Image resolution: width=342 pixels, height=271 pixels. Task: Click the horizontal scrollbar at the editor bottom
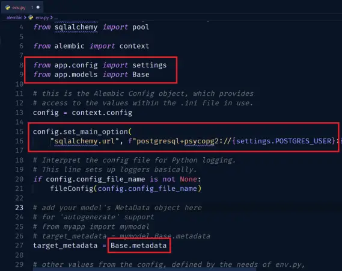point(144,269)
